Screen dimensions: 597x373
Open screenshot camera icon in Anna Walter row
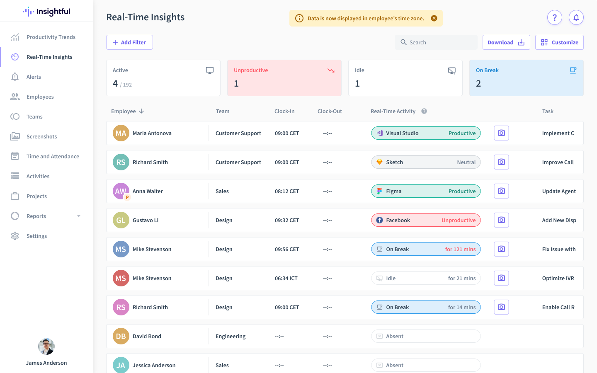point(501,191)
